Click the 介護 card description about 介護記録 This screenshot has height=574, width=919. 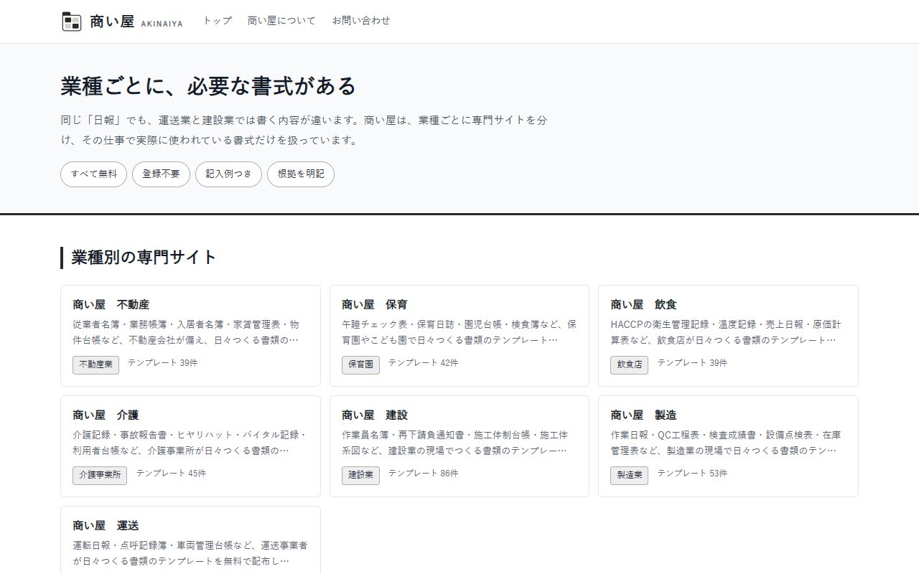[x=190, y=443]
